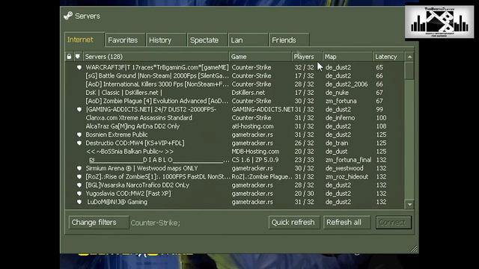Sort by the Game column header

260,57
